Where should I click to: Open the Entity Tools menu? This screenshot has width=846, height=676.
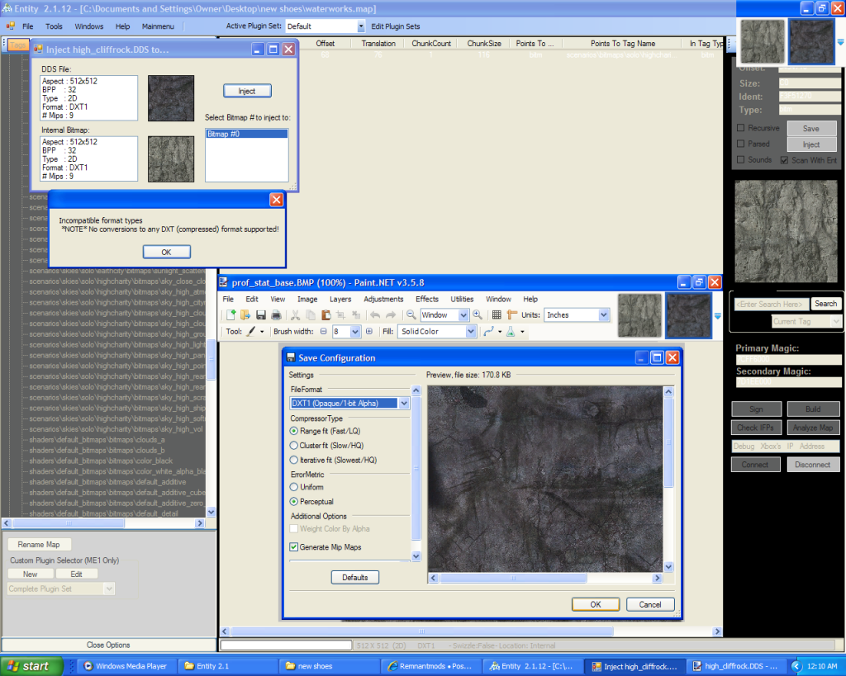(x=54, y=26)
